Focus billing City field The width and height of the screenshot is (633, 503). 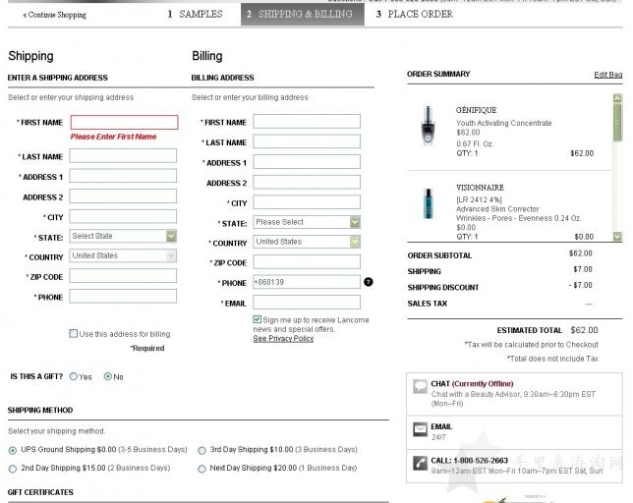click(307, 202)
